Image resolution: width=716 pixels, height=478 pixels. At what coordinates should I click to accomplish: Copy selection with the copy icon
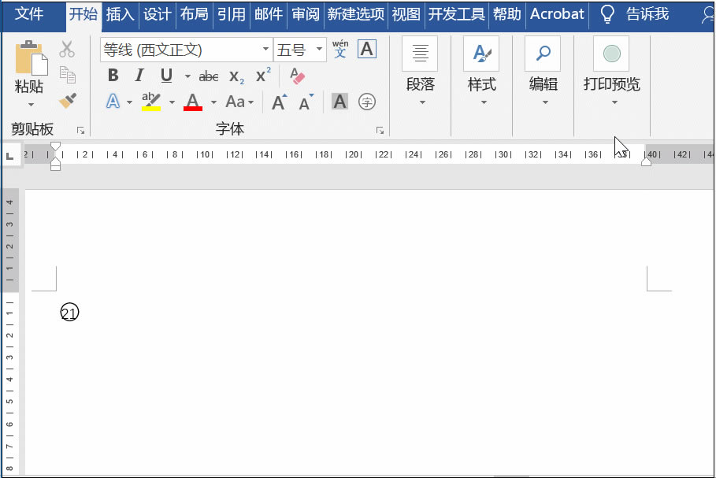67,74
